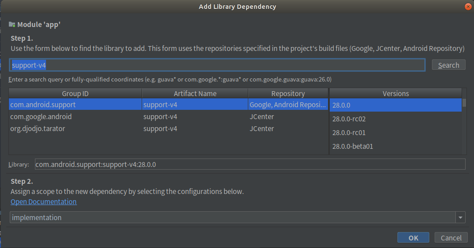Click the Versions list scrollbar thumb
The height and width of the screenshot is (248, 474).
coord(464,103)
